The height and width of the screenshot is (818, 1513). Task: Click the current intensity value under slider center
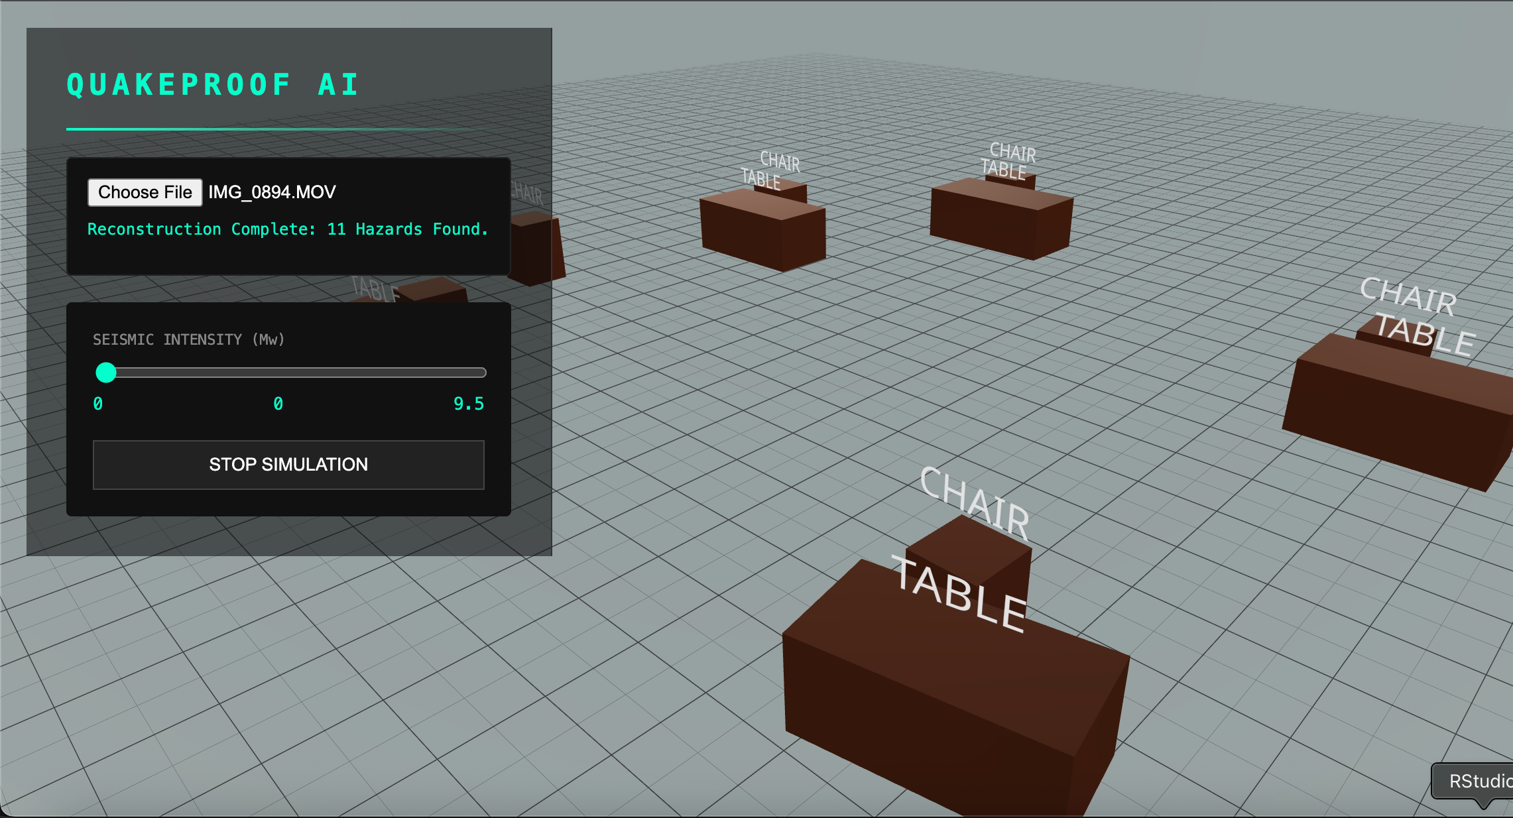coord(278,404)
